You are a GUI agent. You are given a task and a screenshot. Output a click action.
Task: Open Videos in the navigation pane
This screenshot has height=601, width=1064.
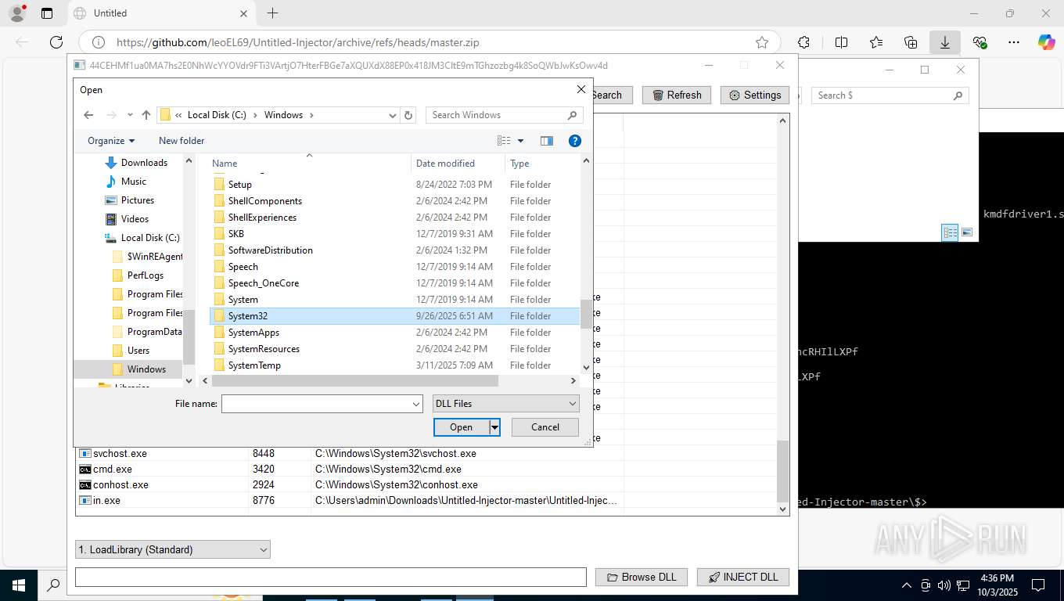(x=135, y=219)
